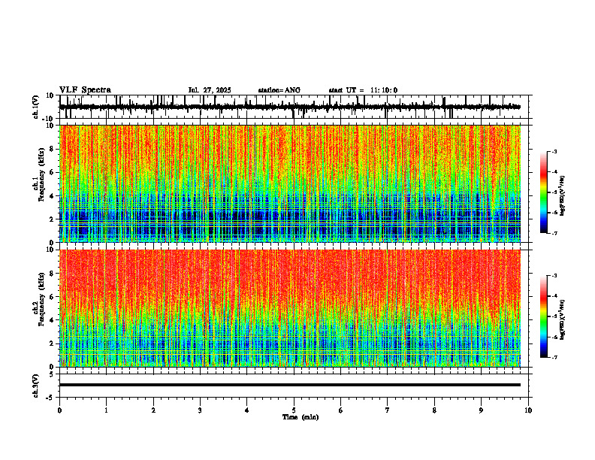
Task: Click the ch.2 frequency axis tick "6"
Action: [x=52, y=297]
